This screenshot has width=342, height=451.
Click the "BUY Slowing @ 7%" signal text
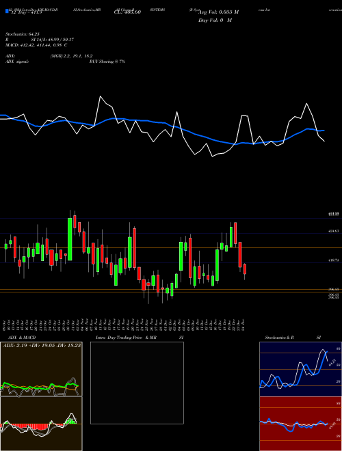click(x=107, y=61)
